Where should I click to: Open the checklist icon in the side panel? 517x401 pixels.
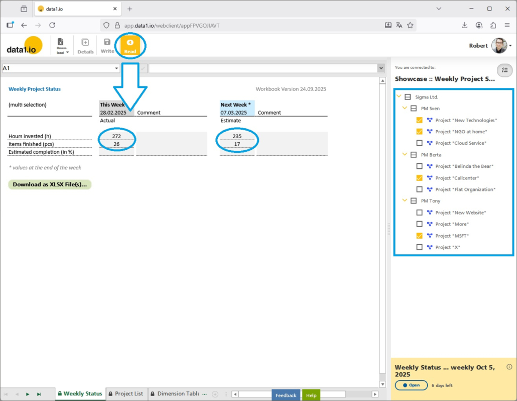pos(505,70)
